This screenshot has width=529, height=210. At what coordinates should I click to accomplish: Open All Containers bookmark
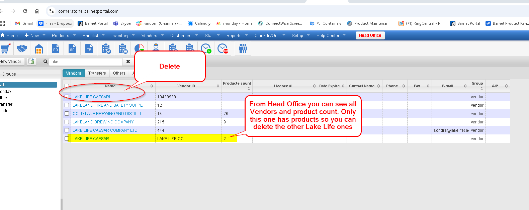tap(326, 23)
